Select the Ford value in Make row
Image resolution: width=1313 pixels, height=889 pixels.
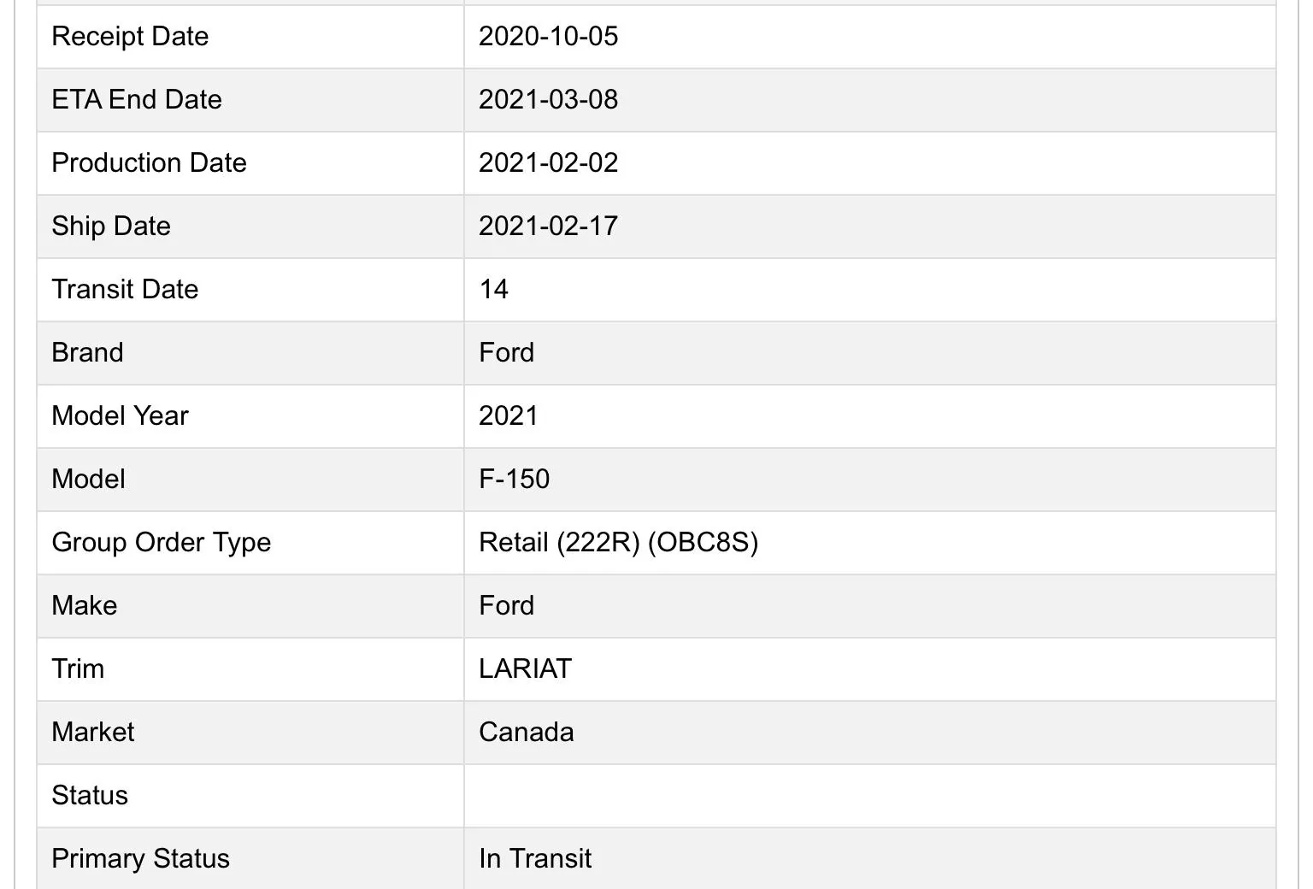[x=506, y=606]
